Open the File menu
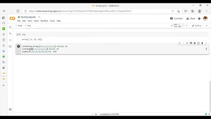 coord(19,21)
